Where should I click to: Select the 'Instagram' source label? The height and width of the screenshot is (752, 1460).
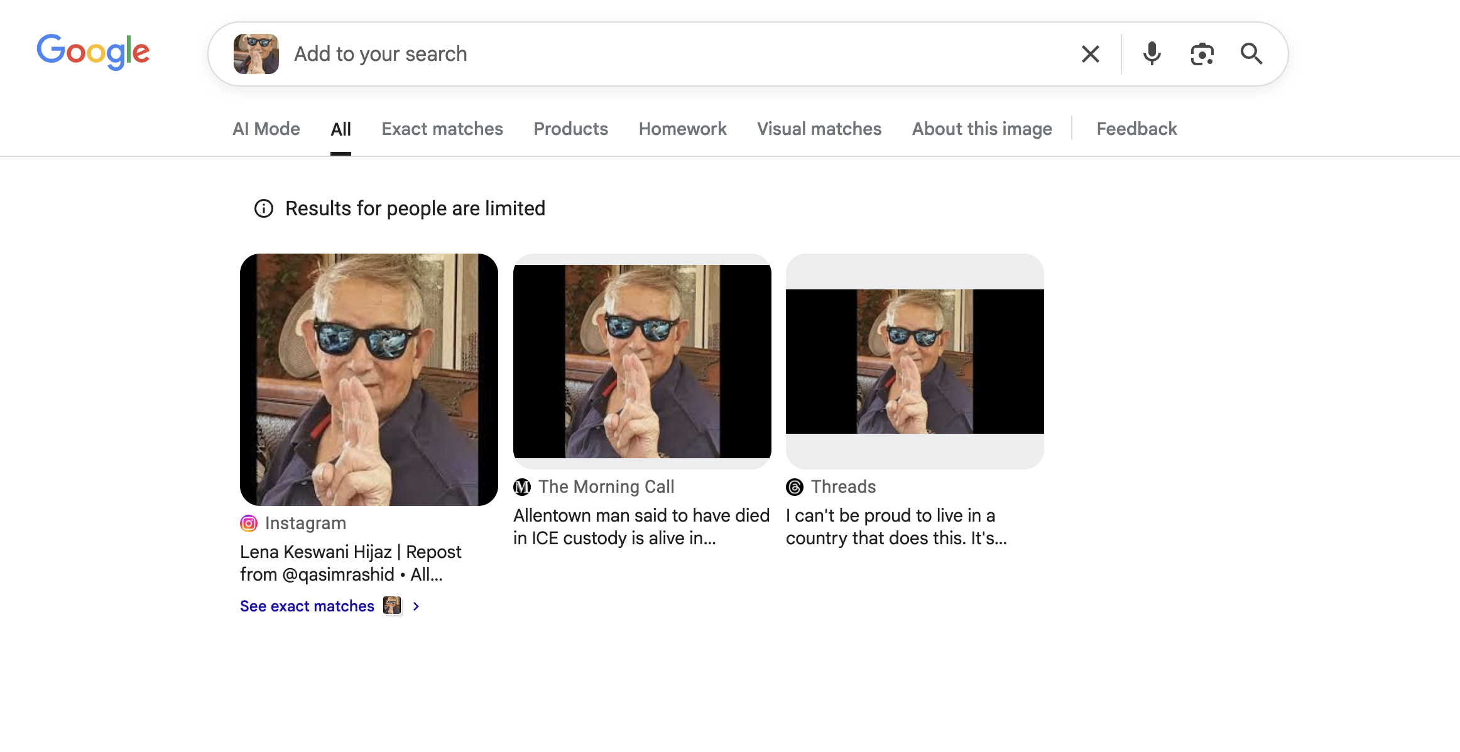point(305,523)
